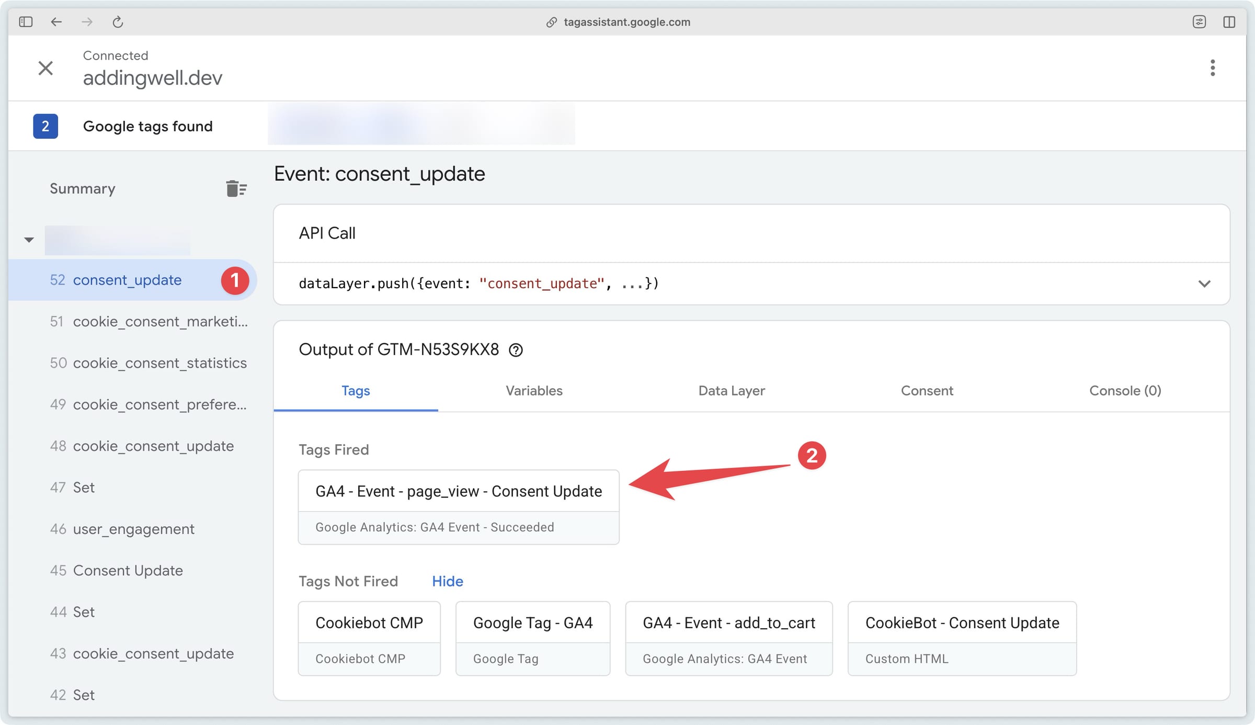1255x725 pixels.
Task: Click the 'API Call' section title
Action: point(327,233)
